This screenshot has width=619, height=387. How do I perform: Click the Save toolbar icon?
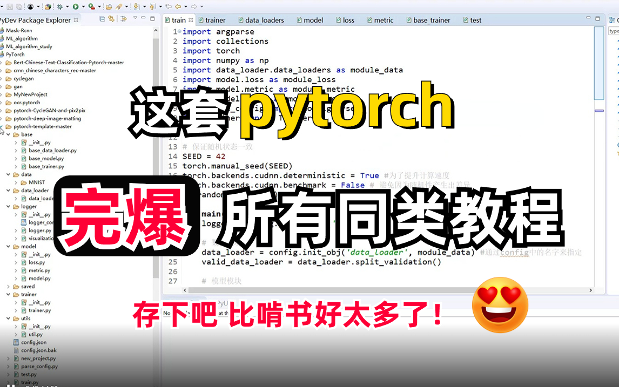(10, 6)
